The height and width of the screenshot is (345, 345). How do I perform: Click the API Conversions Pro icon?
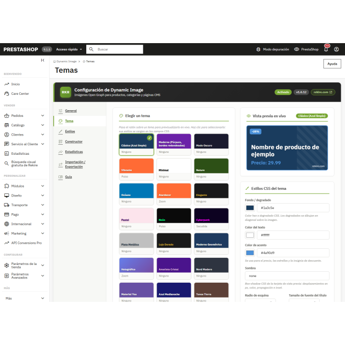[7, 242]
